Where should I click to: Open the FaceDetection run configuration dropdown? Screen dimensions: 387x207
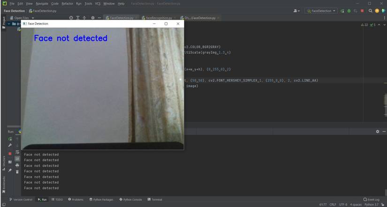click(x=321, y=11)
